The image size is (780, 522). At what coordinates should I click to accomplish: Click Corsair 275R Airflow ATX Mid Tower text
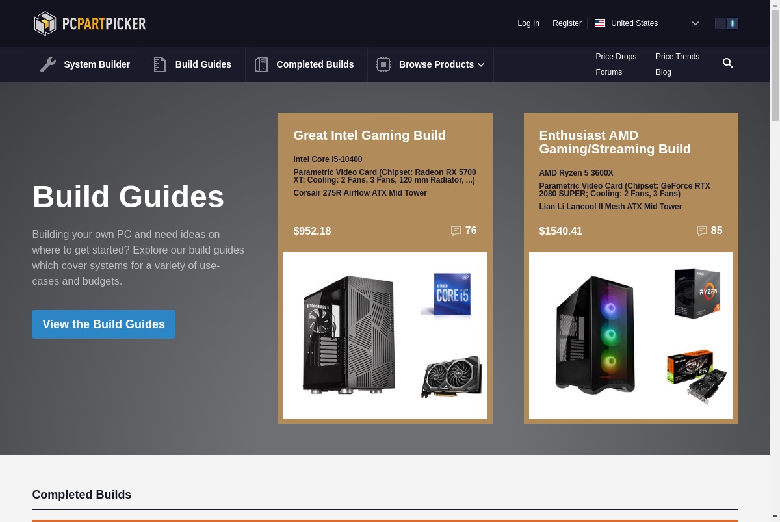pyautogui.click(x=360, y=193)
